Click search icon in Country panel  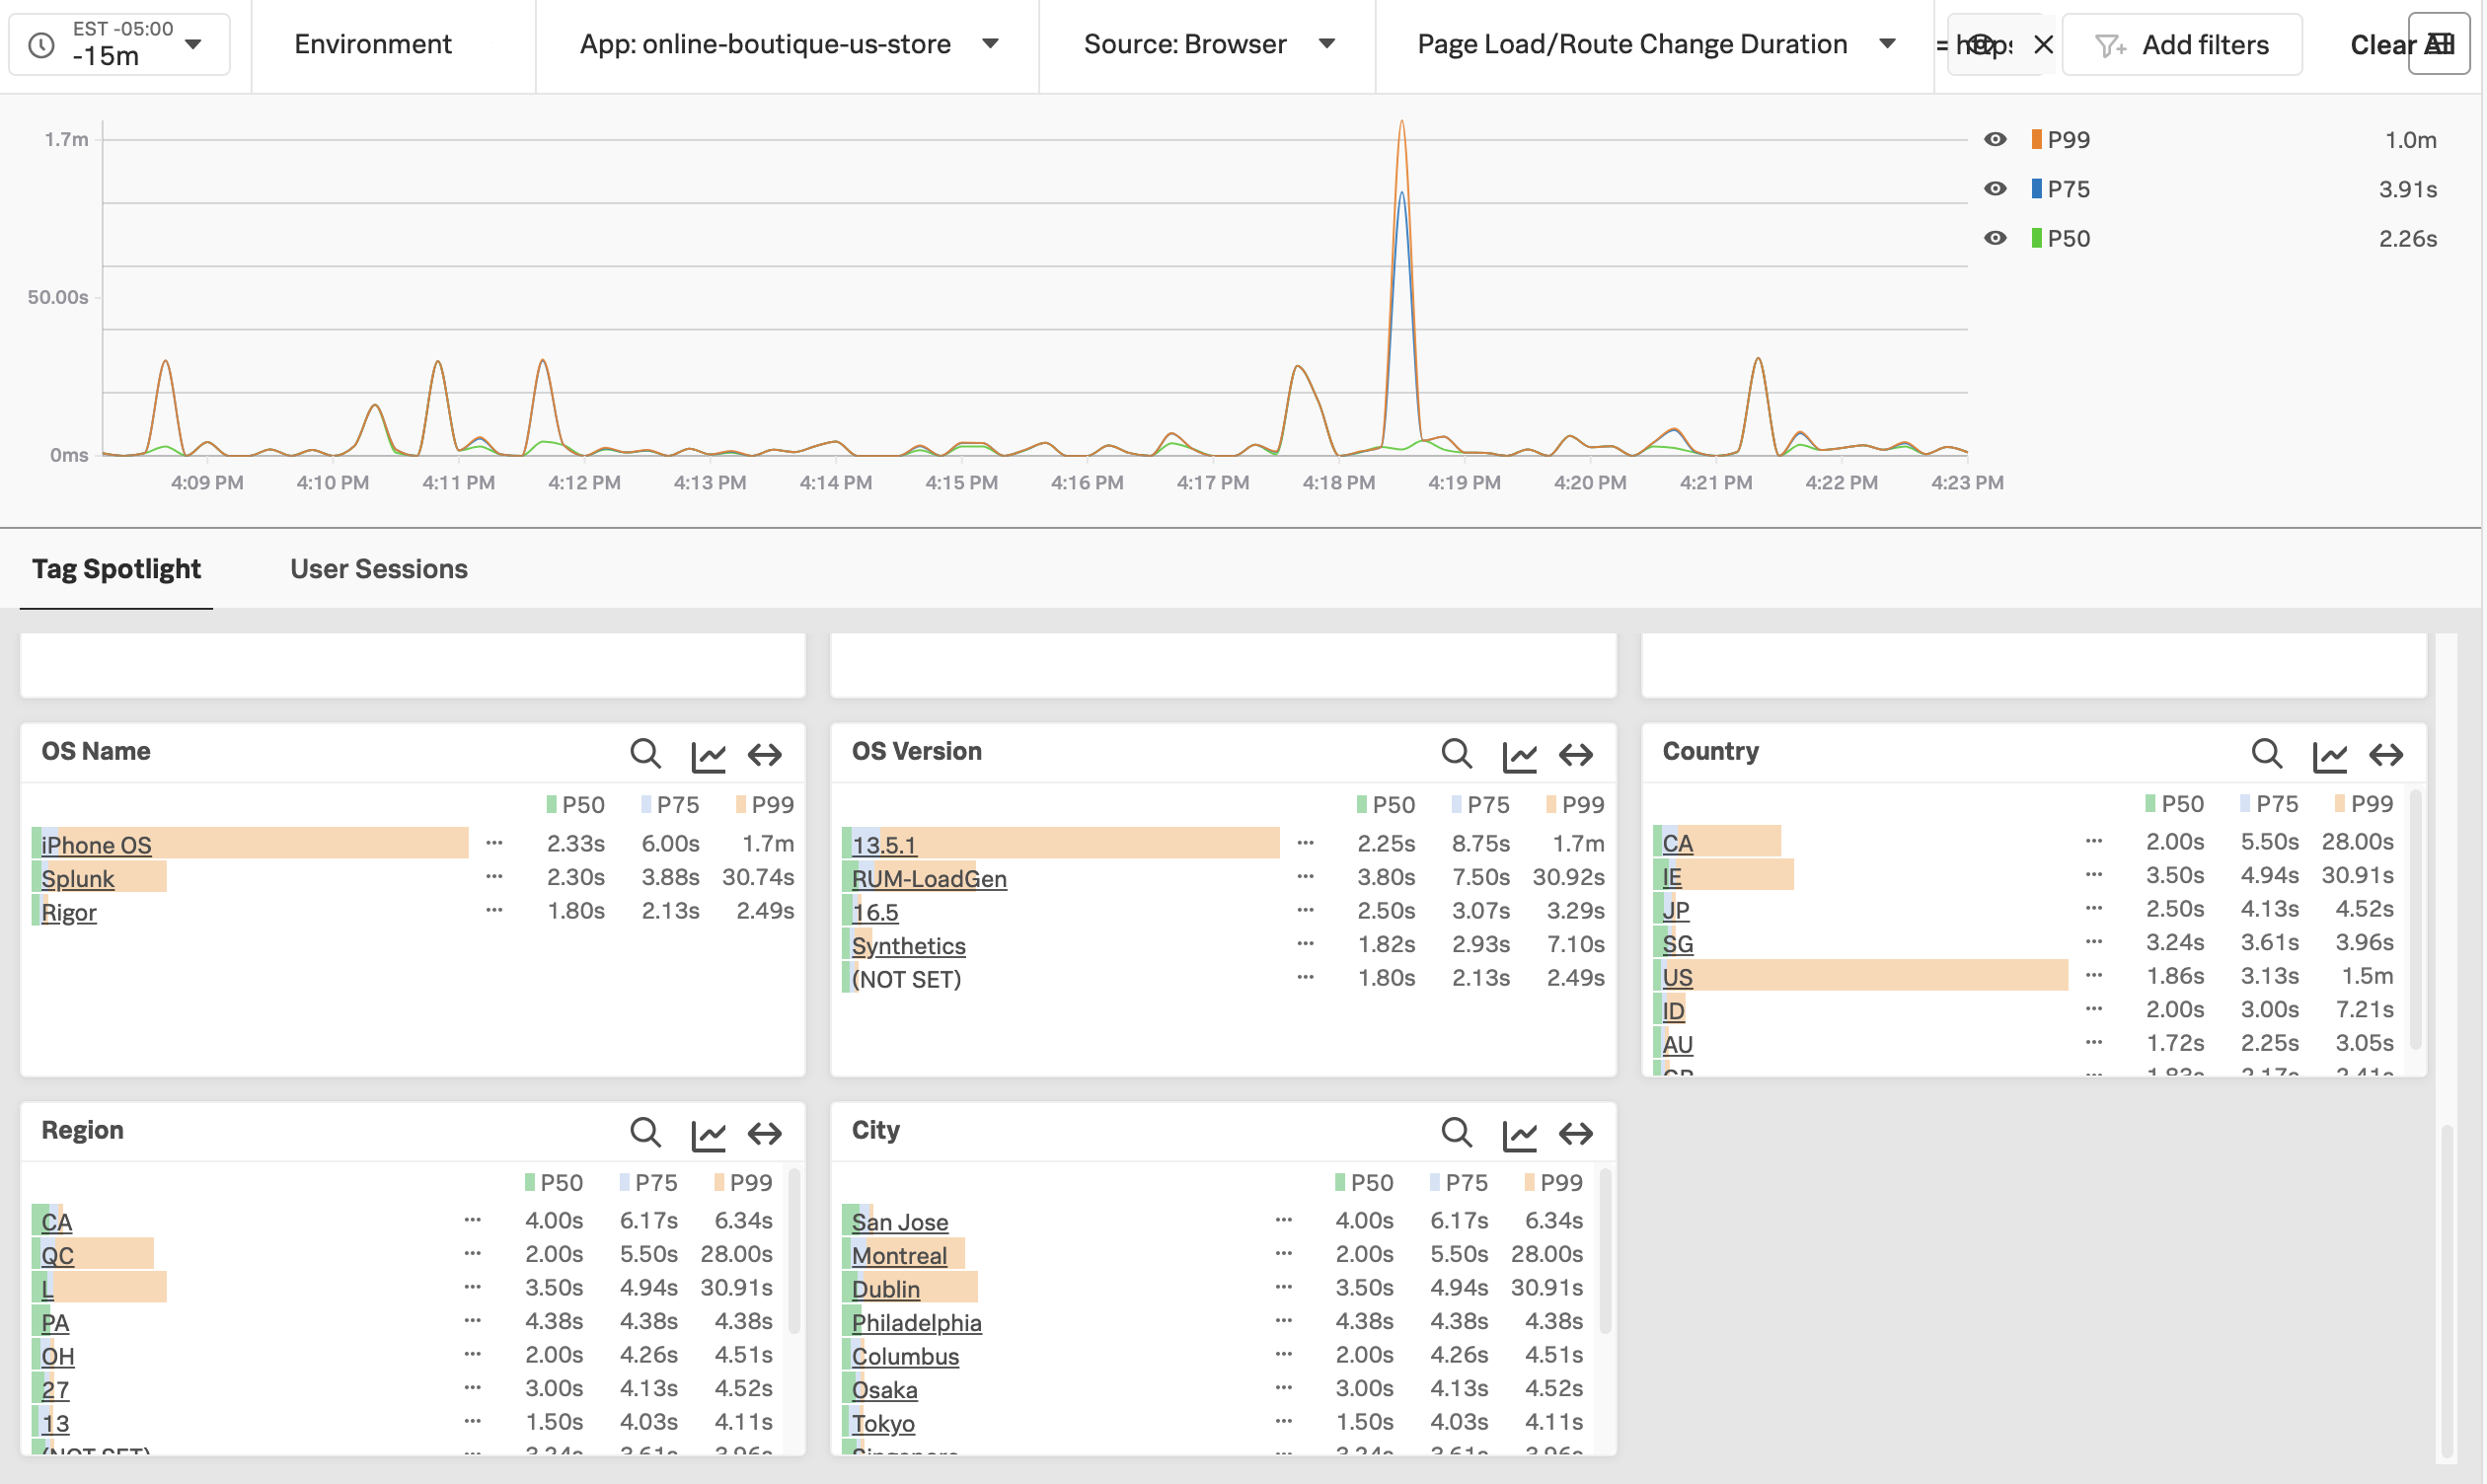tap(2265, 753)
